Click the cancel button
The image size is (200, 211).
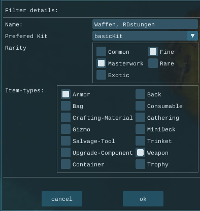[62, 199]
